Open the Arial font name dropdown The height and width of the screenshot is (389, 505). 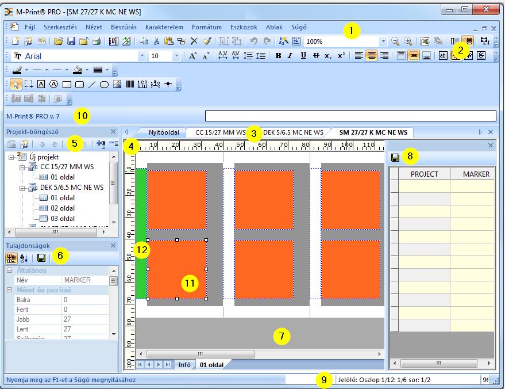142,56
